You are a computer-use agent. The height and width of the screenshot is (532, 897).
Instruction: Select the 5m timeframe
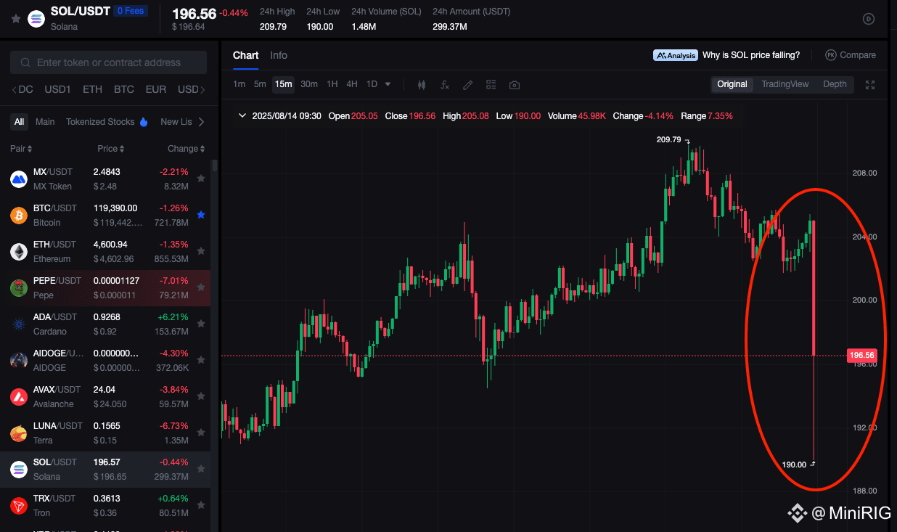[260, 84]
